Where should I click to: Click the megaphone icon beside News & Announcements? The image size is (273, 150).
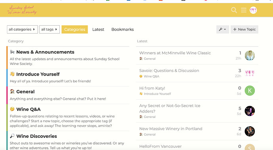tap(12, 52)
